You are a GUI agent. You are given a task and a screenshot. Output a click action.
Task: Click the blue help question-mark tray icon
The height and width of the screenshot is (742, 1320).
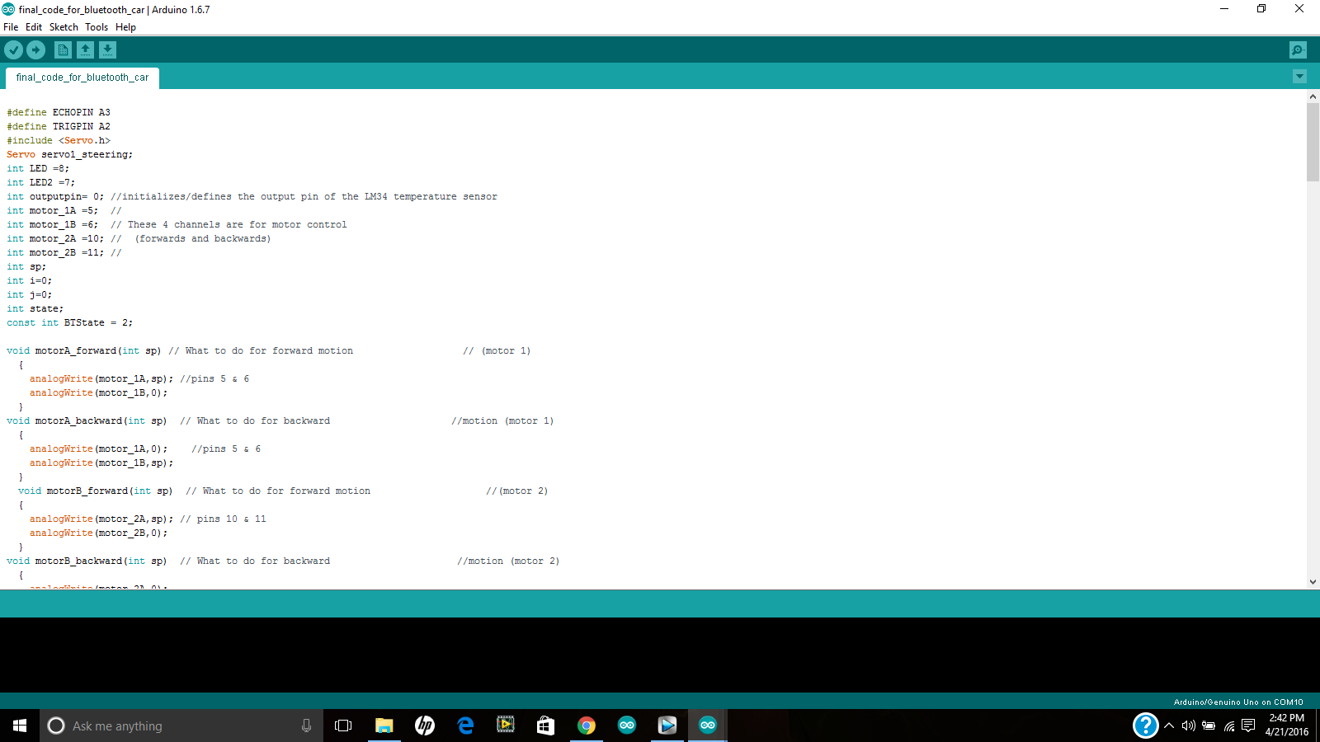pyautogui.click(x=1145, y=726)
